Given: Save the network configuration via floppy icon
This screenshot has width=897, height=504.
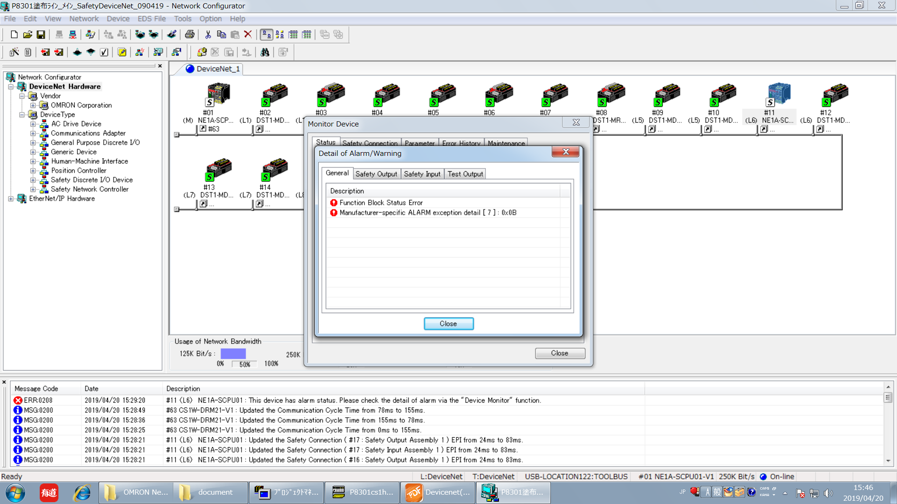Looking at the screenshot, I should pyautogui.click(x=41, y=35).
